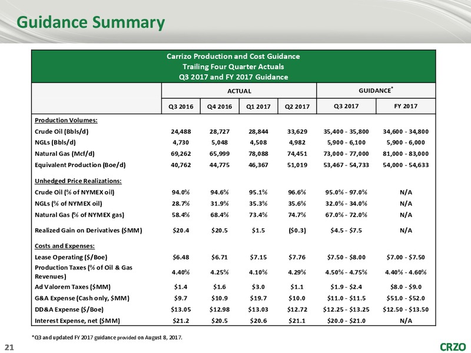Viewport: 471px width, 353px height.
Task: Select the Q4 2016 column header
Action: [x=220, y=106]
